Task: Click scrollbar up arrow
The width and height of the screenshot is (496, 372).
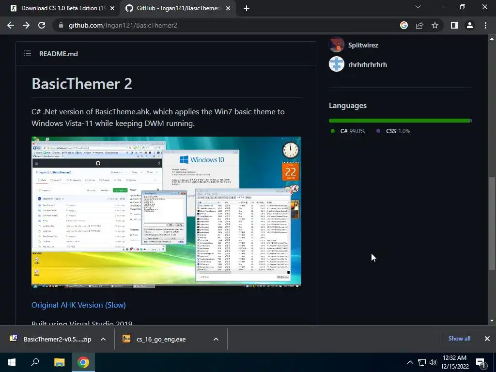Action: click(x=492, y=39)
